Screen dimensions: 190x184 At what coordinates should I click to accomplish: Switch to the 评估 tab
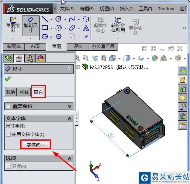pos(78,46)
